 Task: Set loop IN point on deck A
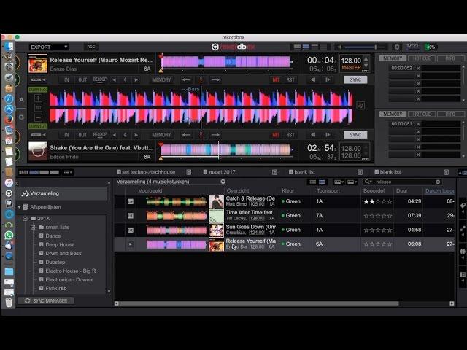(x=66, y=79)
